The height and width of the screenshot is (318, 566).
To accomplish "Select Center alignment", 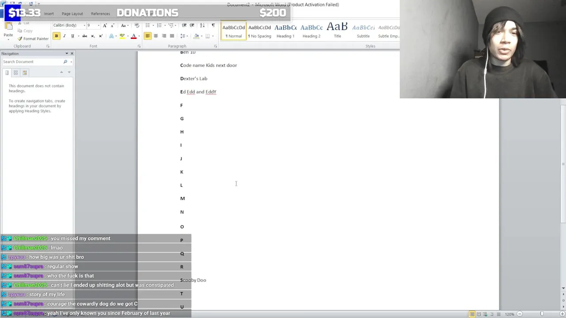I will coord(156,36).
